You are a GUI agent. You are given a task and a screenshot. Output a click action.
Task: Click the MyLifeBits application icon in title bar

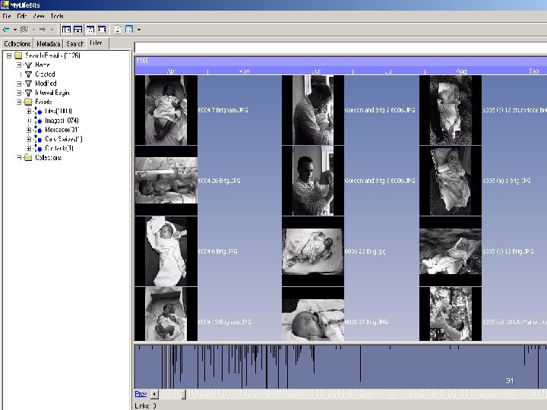click(x=5, y=5)
